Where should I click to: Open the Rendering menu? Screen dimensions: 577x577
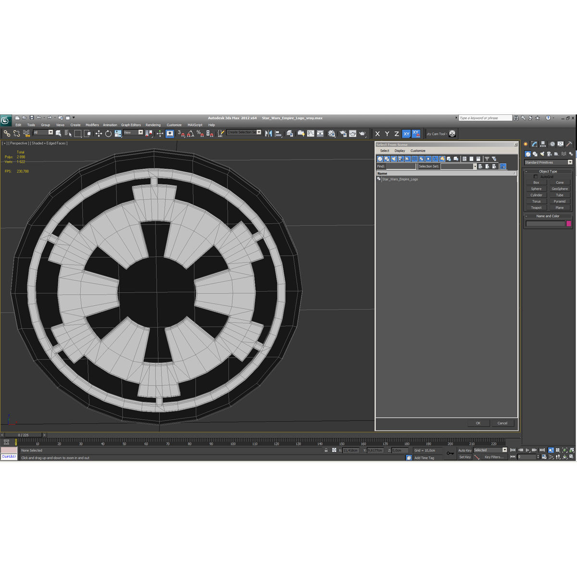(x=153, y=125)
